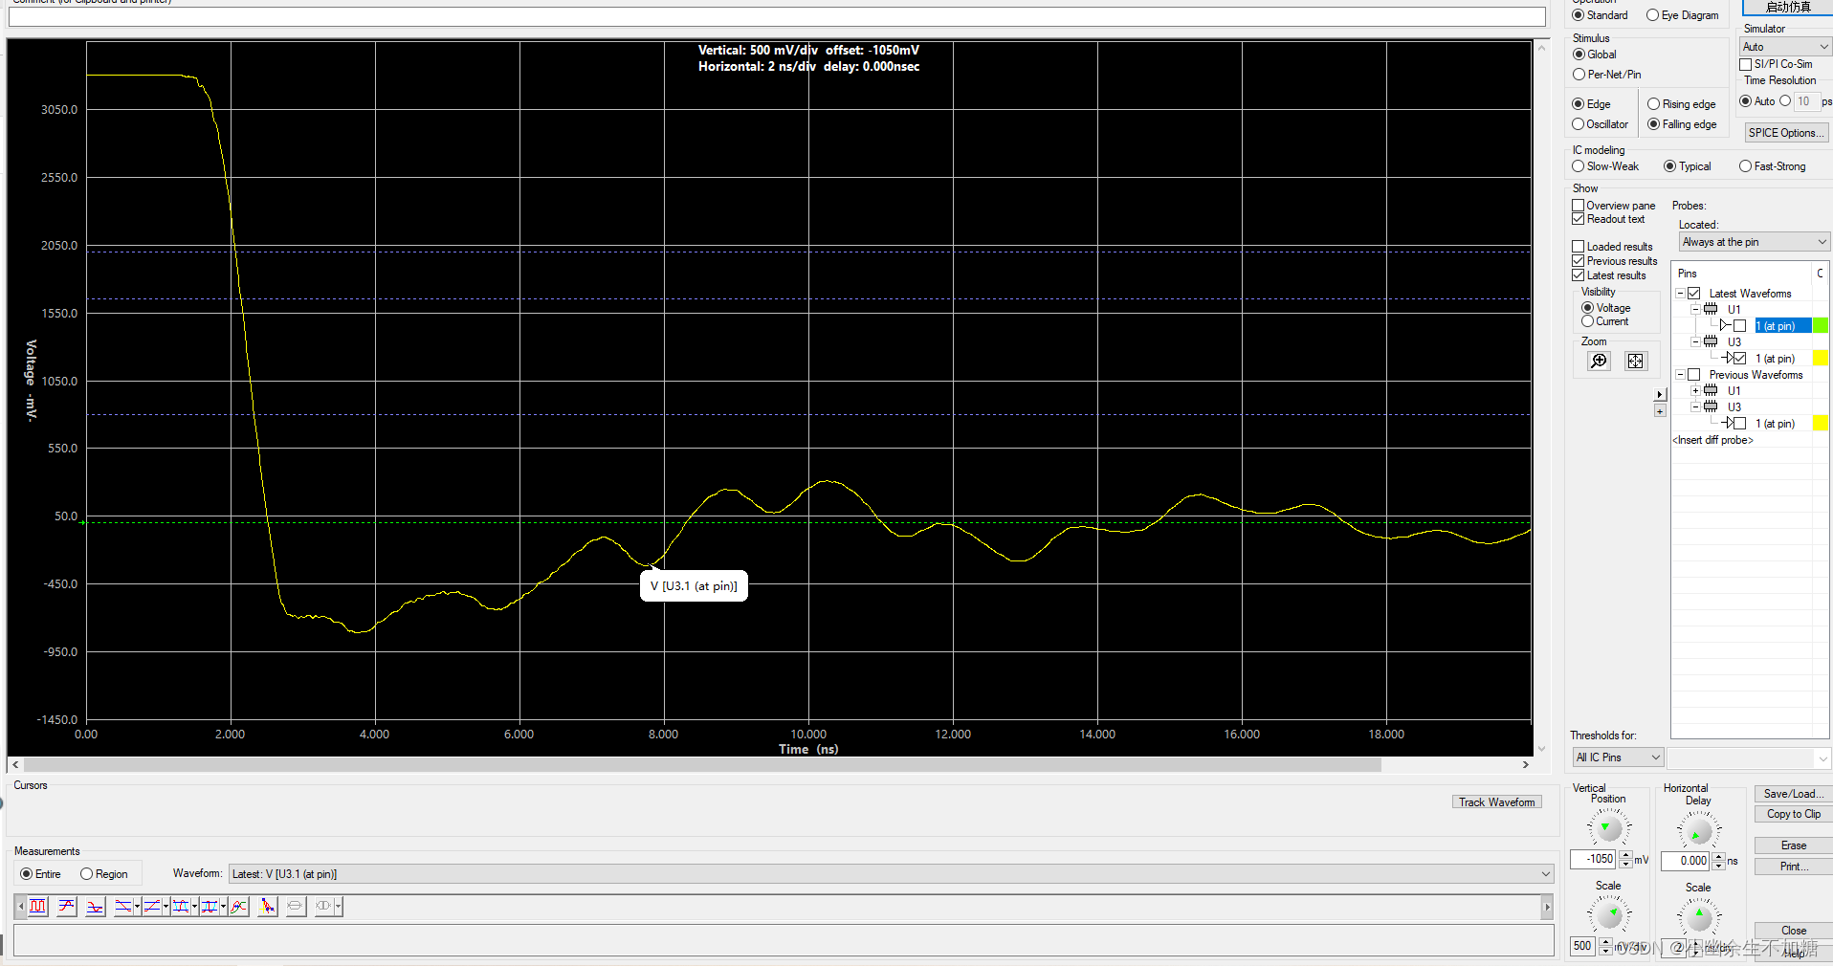
Task: Click the pulse width measurement icon with arrows
Action: click(x=181, y=906)
